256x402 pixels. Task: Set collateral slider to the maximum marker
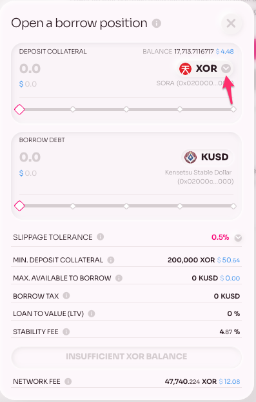pos(233,109)
